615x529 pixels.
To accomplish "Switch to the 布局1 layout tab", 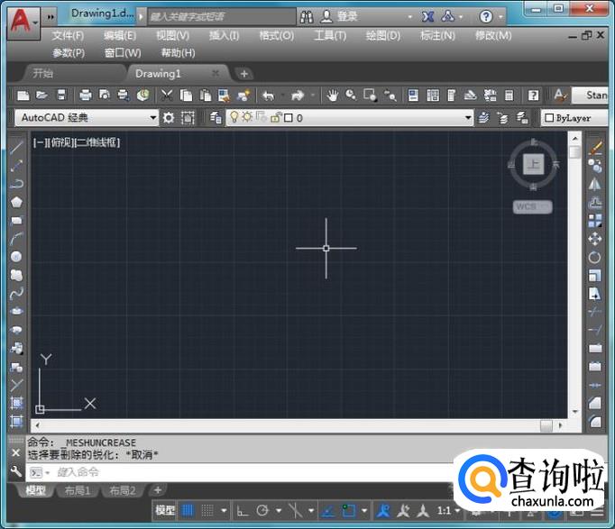I will [77, 490].
